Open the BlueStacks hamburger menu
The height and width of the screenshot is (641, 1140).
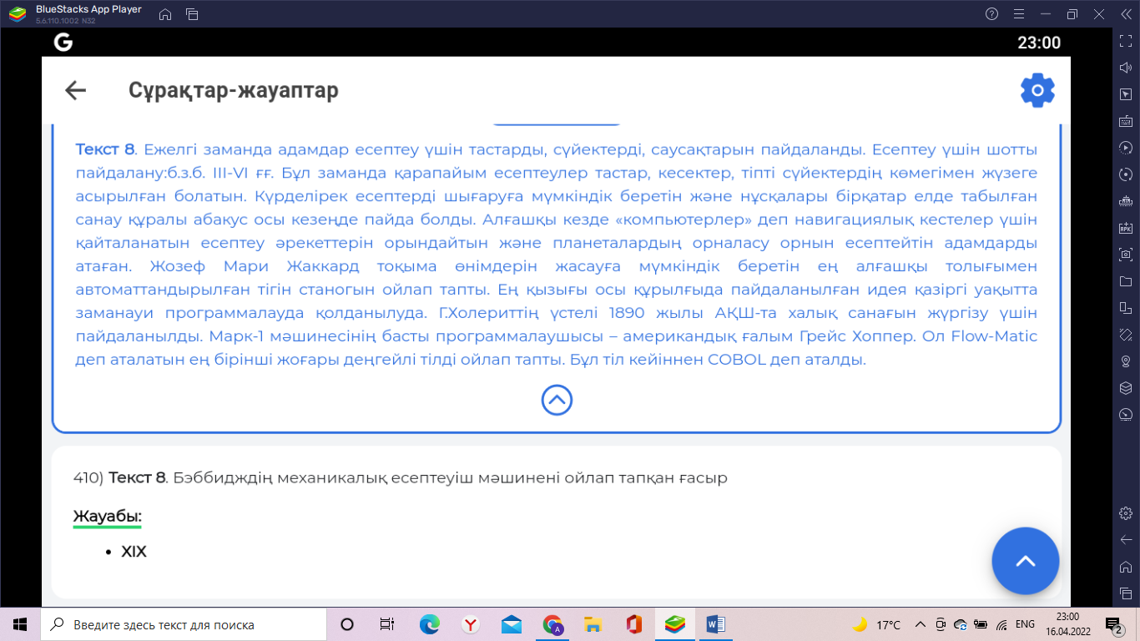pos(1018,14)
